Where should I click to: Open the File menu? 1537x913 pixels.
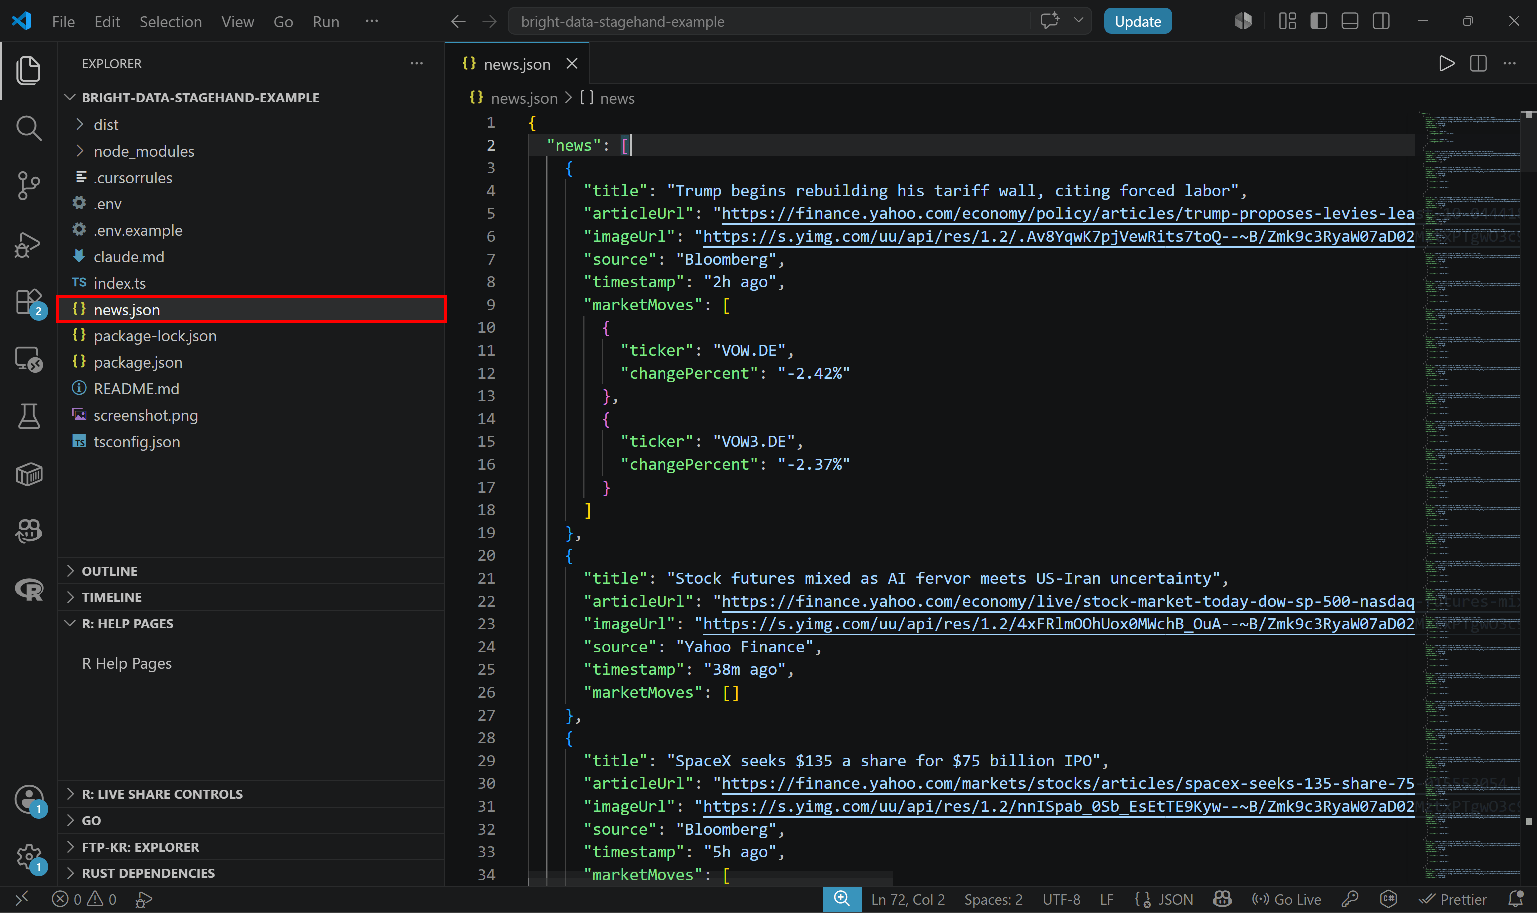tap(63, 22)
